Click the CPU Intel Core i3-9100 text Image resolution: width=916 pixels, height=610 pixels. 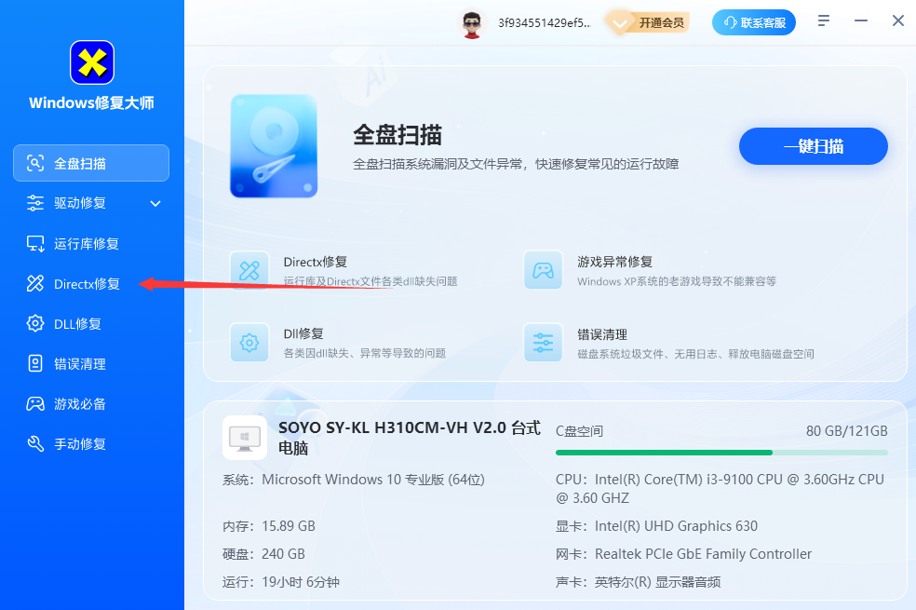coord(720,489)
